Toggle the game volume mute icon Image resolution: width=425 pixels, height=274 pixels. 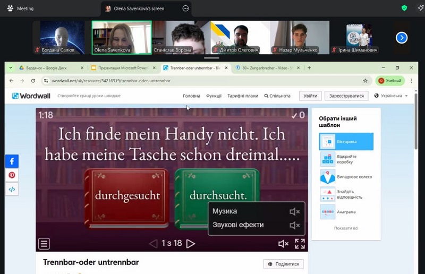pyautogui.click(x=283, y=244)
